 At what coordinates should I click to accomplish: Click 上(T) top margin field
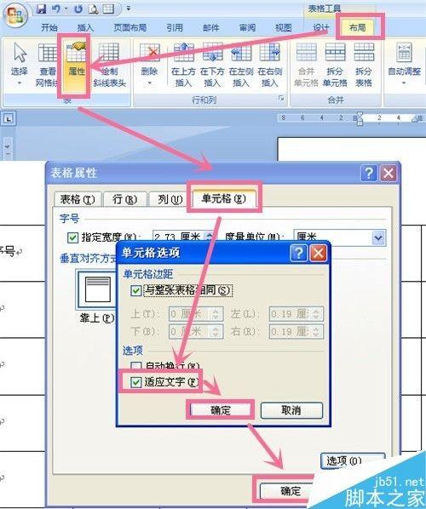tap(196, 314)
